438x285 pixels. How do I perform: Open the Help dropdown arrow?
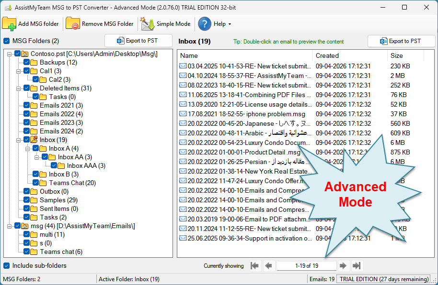230,24
